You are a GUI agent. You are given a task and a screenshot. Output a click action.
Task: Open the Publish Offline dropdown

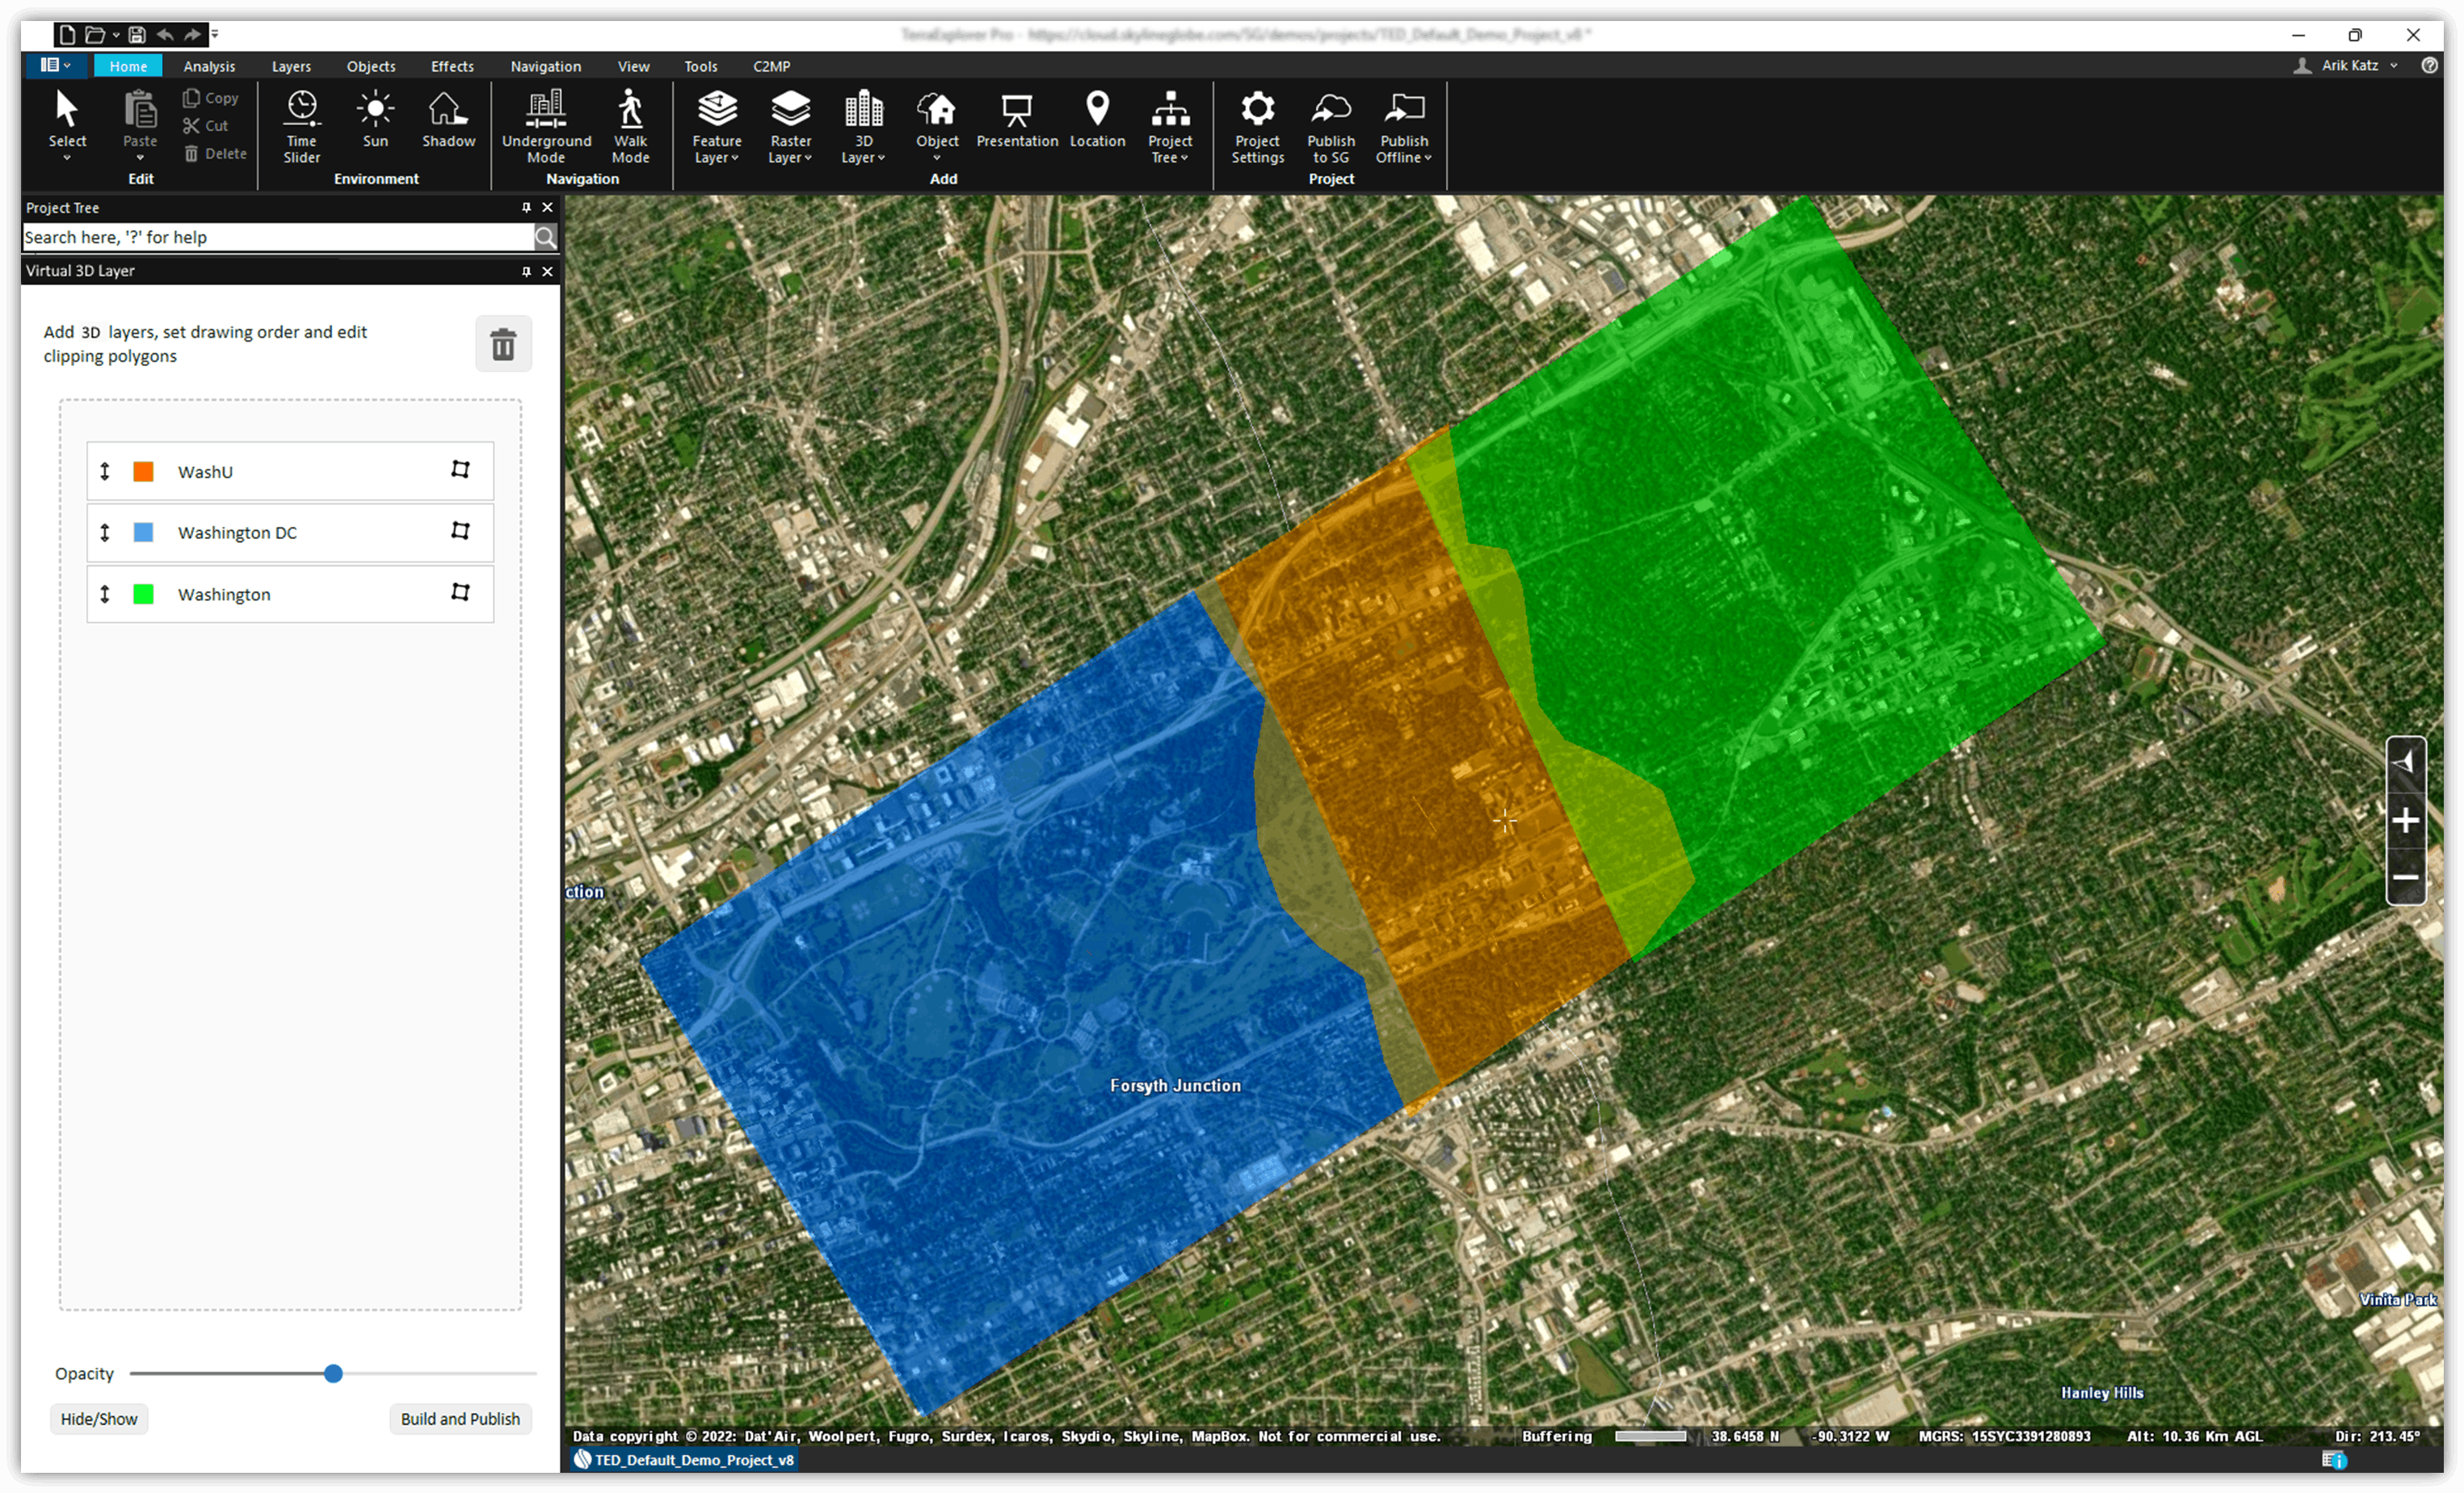[x=1404, y=127]
